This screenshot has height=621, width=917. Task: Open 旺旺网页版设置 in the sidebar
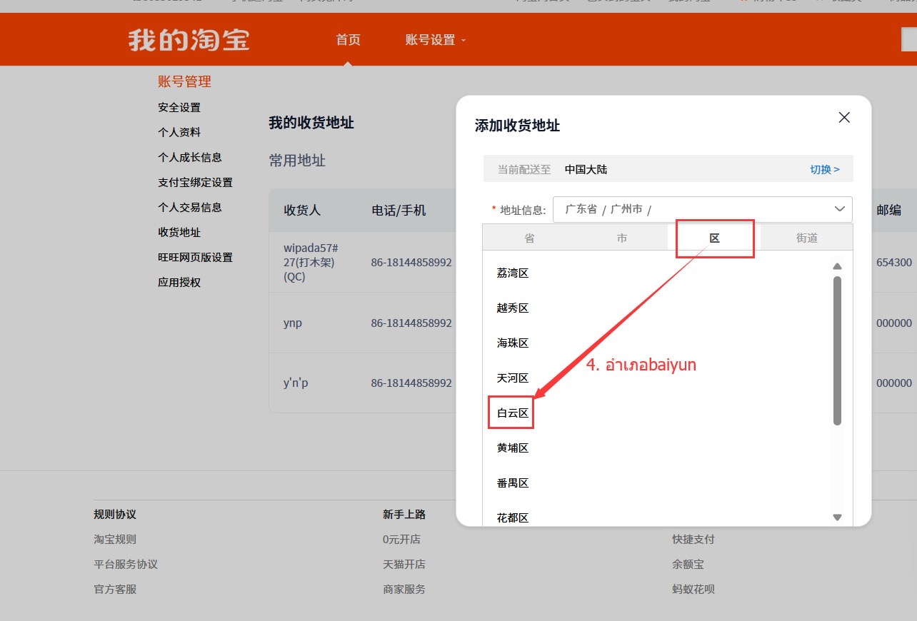(195, 257)
